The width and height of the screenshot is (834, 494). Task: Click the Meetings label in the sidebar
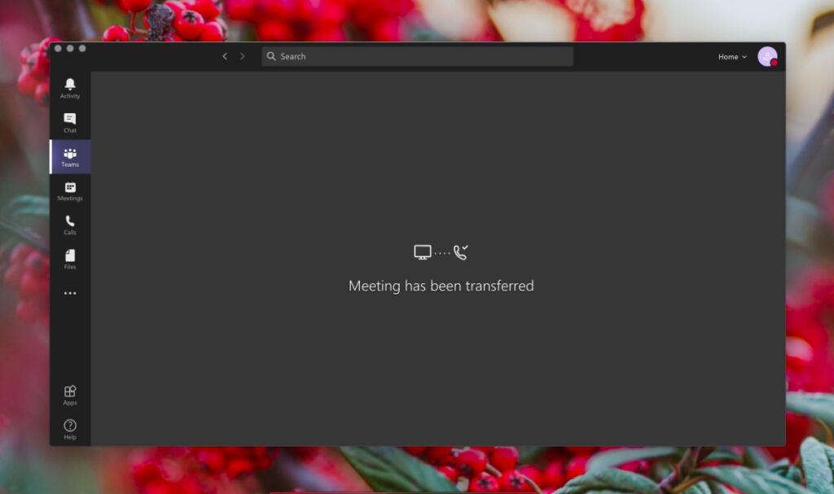(x=69, y=197)
